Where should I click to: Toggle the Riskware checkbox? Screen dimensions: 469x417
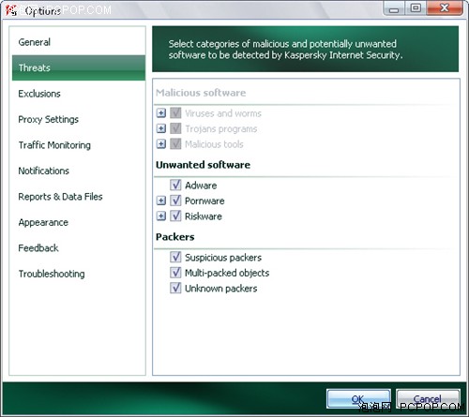tap(175, 216)
